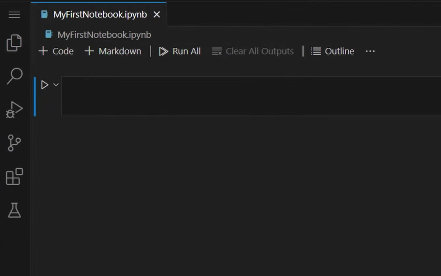441x276 pixels.
Task: Click inside the empty code cell
Action: pos(232,96)
